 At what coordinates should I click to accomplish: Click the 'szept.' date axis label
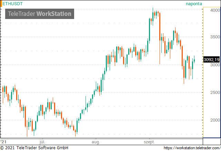tap(149, 142)
